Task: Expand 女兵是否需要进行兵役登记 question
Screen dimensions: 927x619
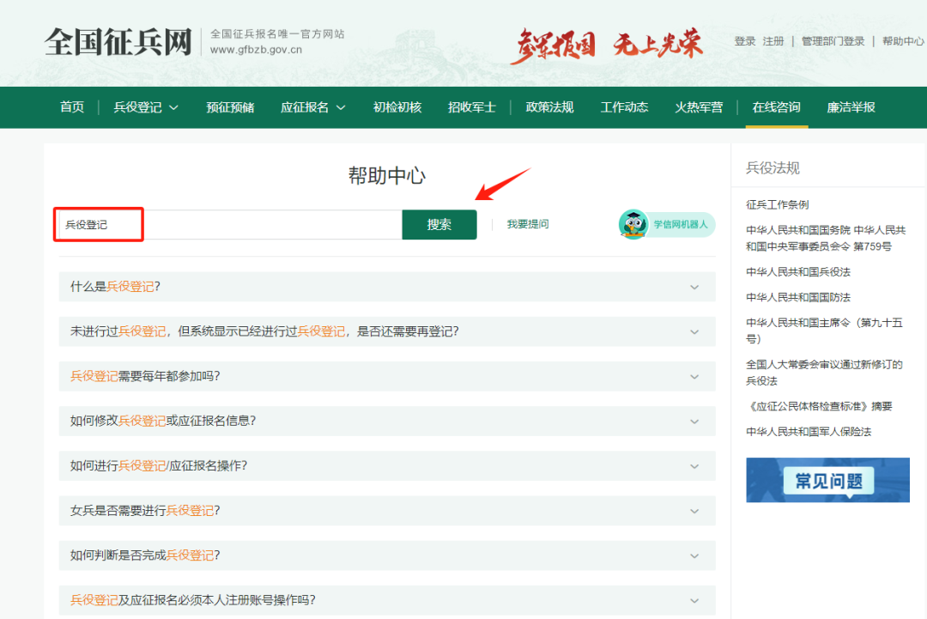Action: coord(386,510)
